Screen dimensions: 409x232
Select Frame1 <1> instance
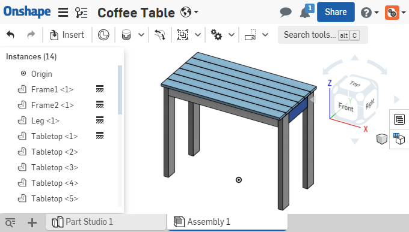coord(52,89)
